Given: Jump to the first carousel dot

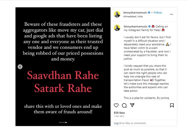Looking at the screenshot, I should pos(60,122).
